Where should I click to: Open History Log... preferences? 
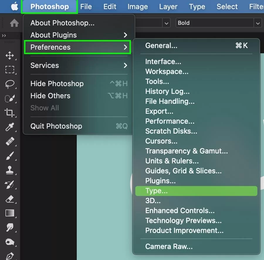(196, 91)
